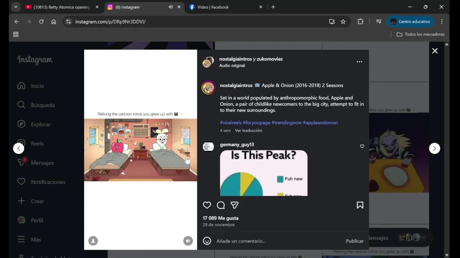The height and width of the screenshot is (258, 460).
Task: Go to the next post arrow
Action: (x=434, y=148)
